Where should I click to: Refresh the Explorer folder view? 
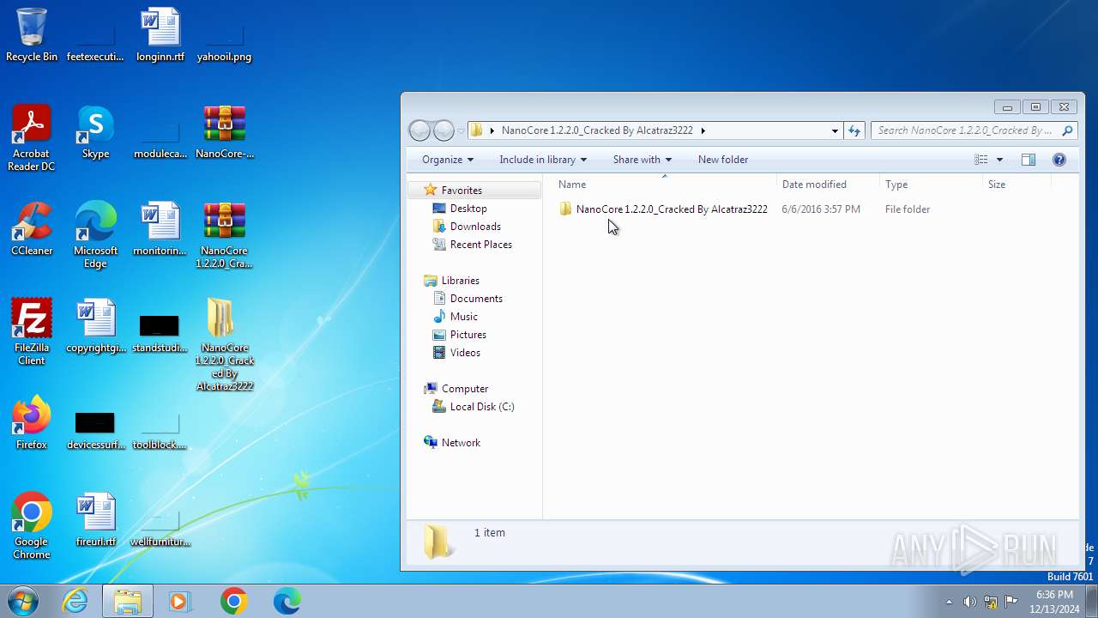[854, 130]
